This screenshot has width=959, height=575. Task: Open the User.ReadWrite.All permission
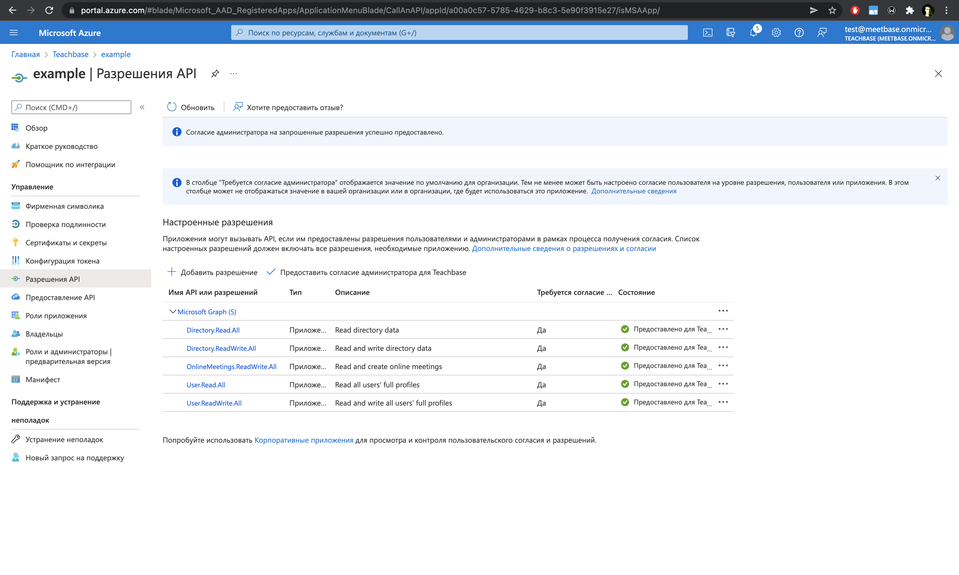click(x=214, y=403)
